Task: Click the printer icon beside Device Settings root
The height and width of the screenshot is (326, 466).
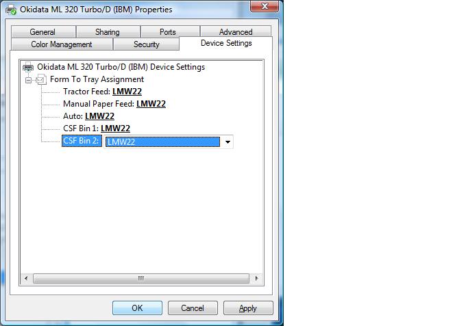Action: [28, 67]
